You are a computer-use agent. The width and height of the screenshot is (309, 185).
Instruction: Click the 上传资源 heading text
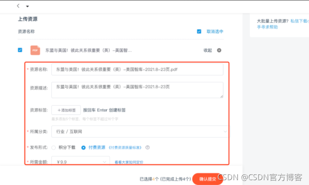(x=28, y=19)
